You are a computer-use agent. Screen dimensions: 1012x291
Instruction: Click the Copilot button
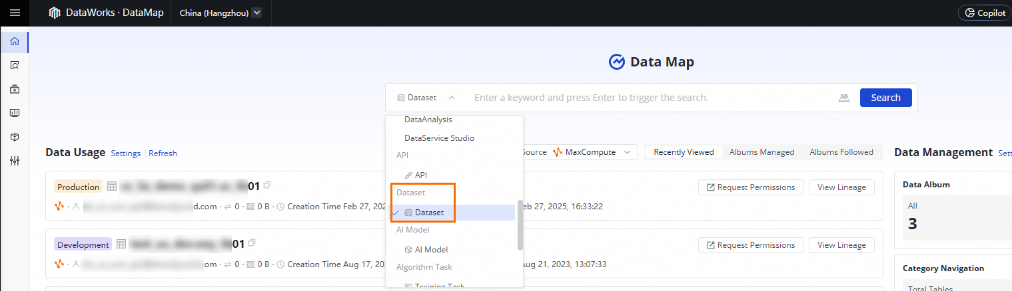click(x=985, y=13)
